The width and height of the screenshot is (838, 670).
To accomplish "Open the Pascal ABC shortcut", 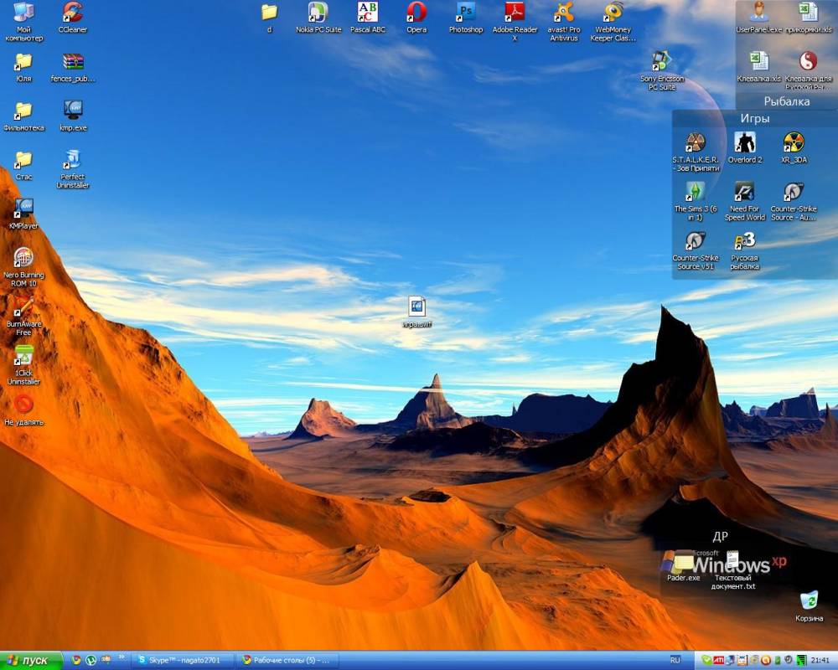I will tap(367, 13).
